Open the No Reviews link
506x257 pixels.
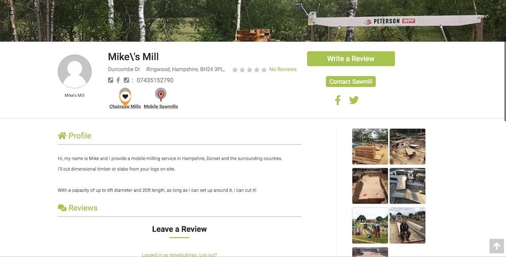(x=283, y=69)
